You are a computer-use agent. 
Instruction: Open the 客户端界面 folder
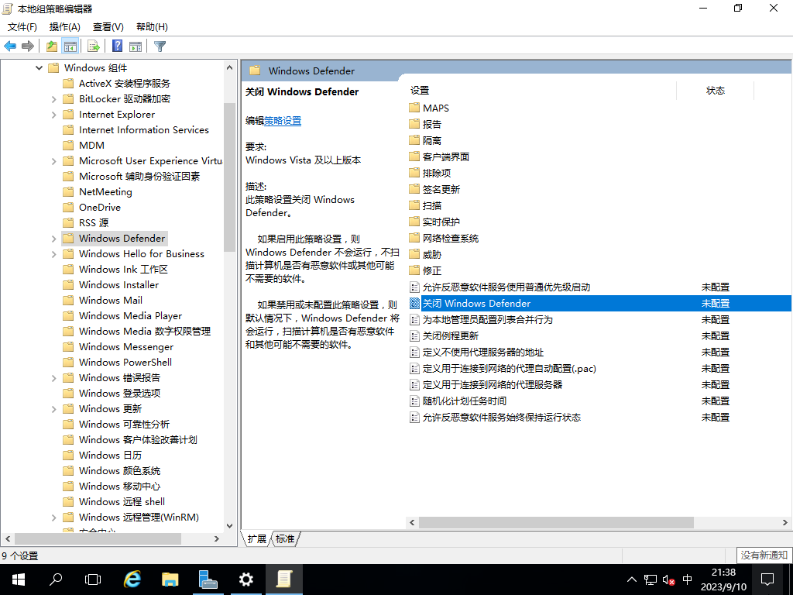439,156
